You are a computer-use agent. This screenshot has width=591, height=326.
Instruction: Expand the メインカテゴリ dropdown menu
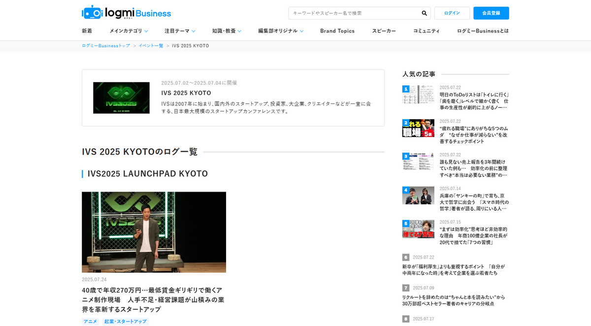pyautogui.click(x=128, y=31)
